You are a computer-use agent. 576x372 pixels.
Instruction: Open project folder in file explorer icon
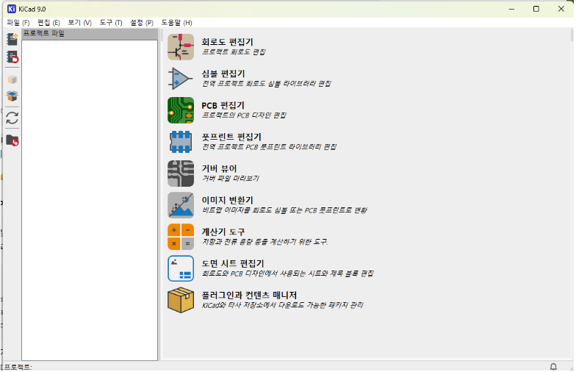pos(12,140)
